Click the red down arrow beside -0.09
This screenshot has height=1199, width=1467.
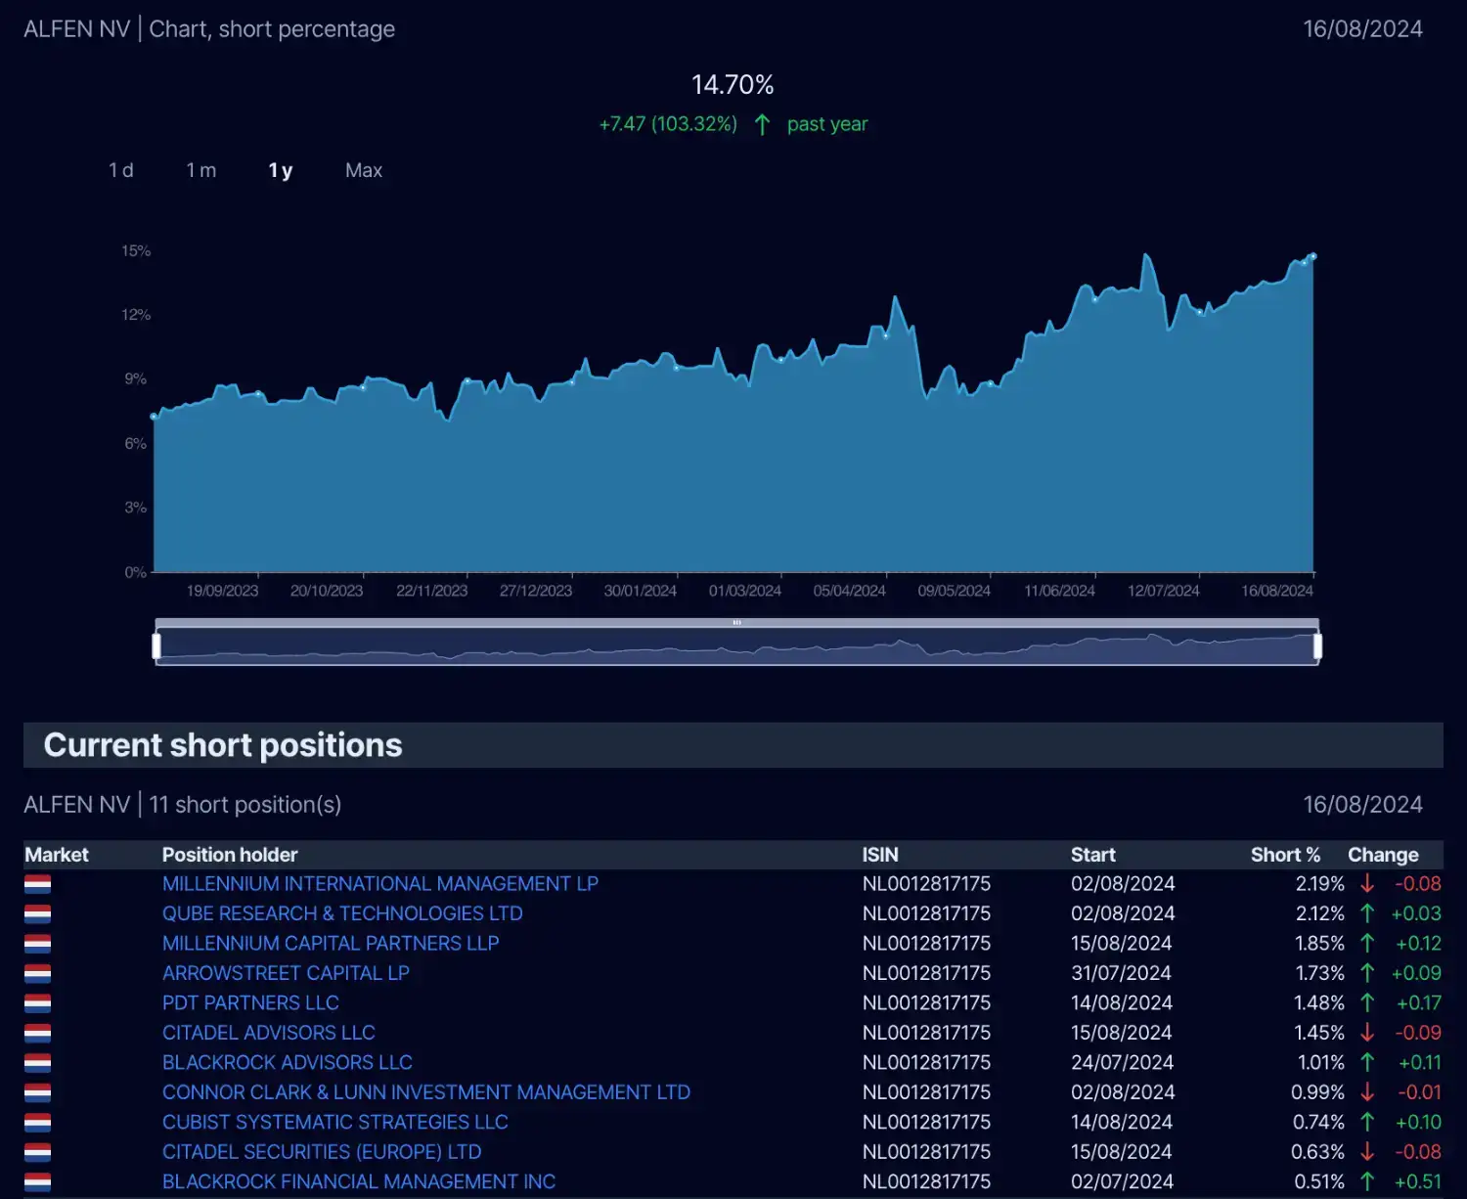1367,1033
